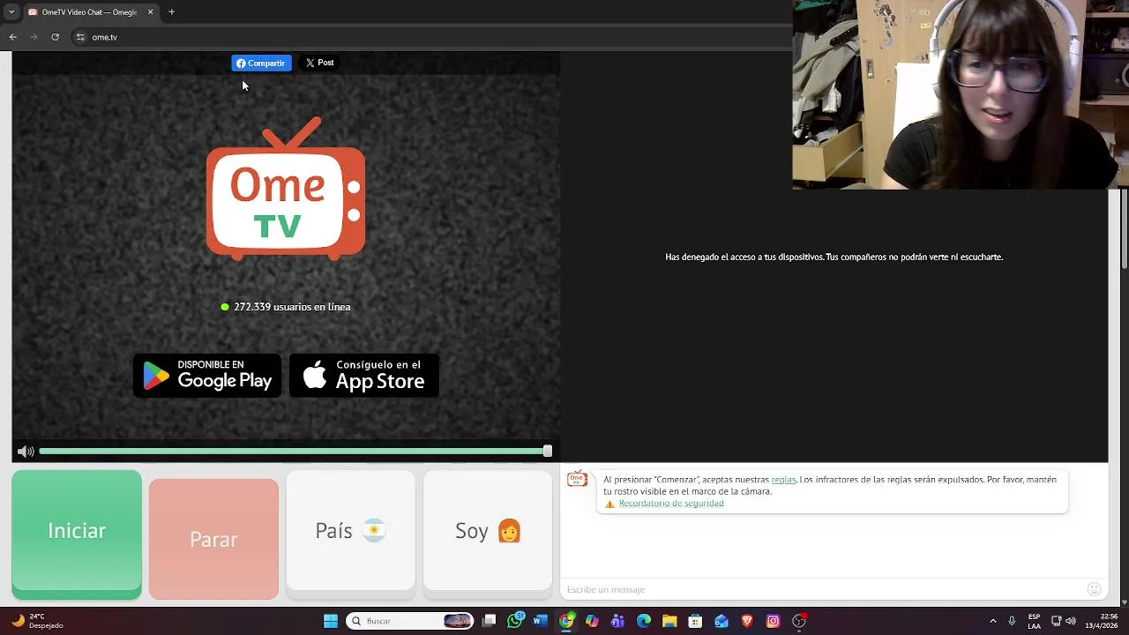Open Outlook from the taskbar
This screenshot has width=1129, height=635.
point(722,621)
